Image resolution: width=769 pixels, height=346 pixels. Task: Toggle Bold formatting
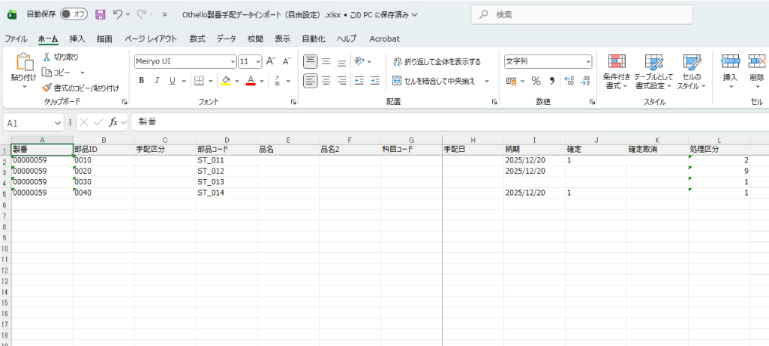click(x=141, y=81)
